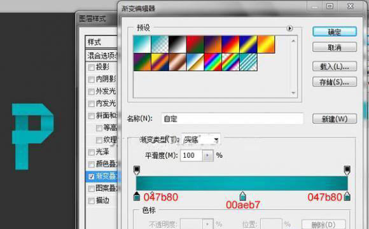Image resolution: width=369 pixels, height=229 pixels.
Task: Click the gradient preview bar
Action: 242,183
